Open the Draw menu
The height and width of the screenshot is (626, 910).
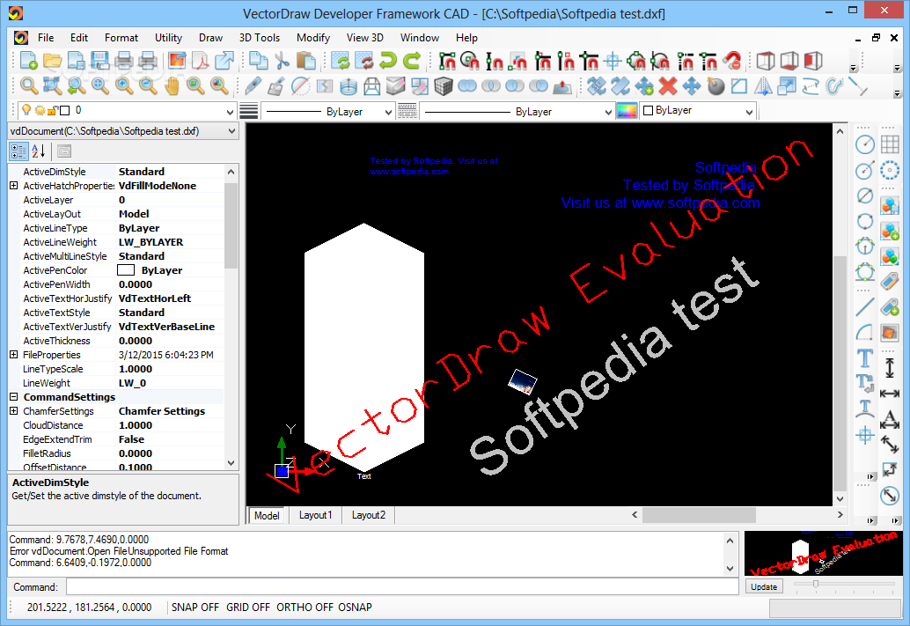point(210,38)
